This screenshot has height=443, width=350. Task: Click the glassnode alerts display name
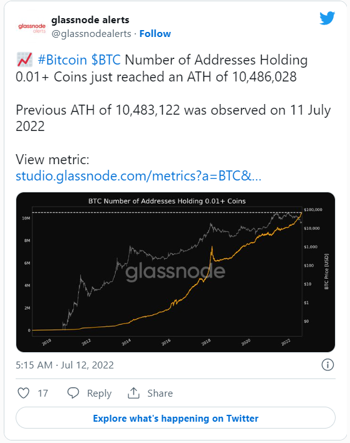(x=90, y=20)
